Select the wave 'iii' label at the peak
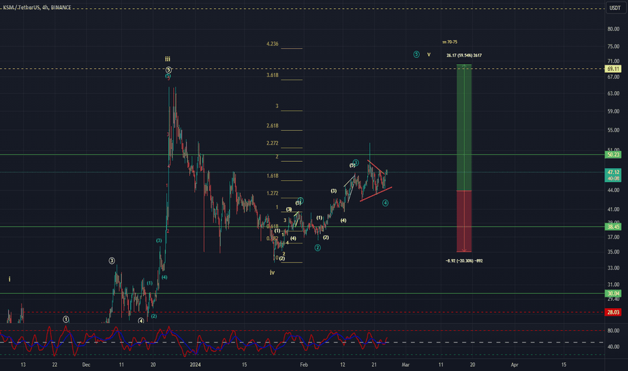 point(167,59)
